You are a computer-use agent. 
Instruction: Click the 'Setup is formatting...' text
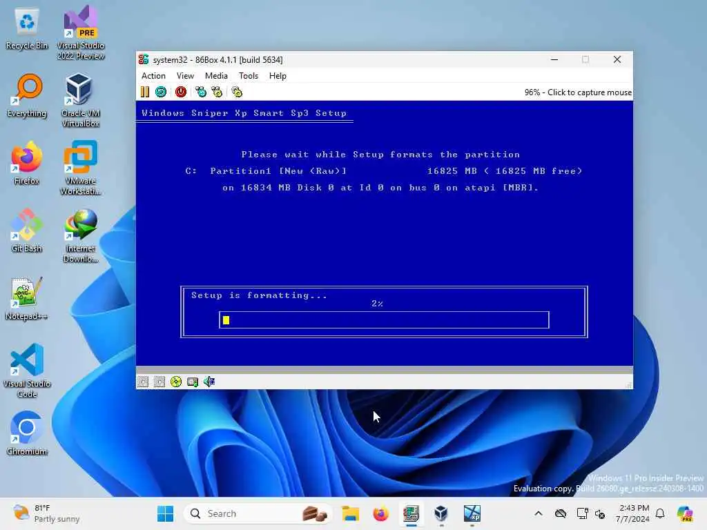[x=260, y=295]
